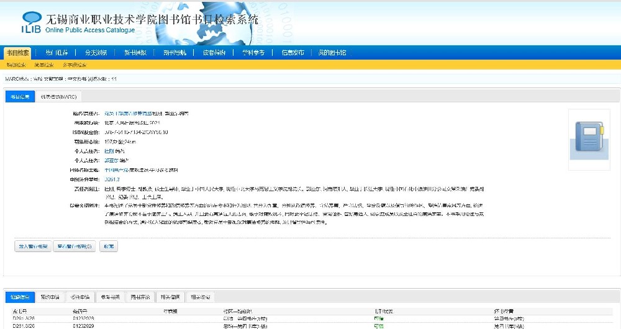Image resolution: width=621 pixels, height=329 pixels.
Task: Switch to the 机读格式(MARC) tab
Action: 59,97
